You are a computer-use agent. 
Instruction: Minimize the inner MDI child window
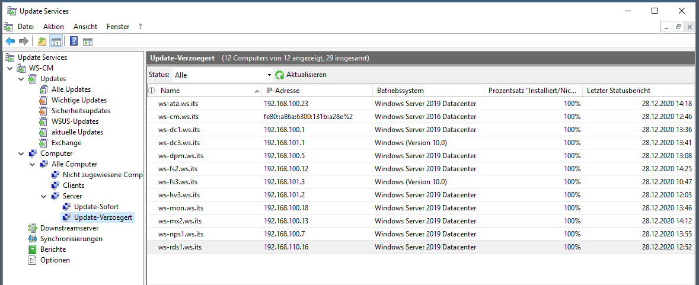[667, 27]
